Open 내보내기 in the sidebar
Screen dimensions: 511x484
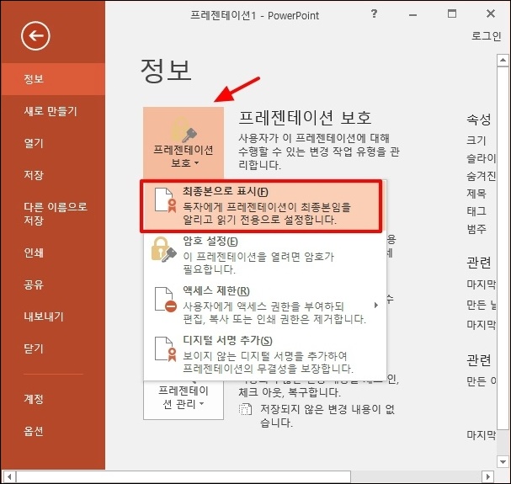tap(44, 316)
